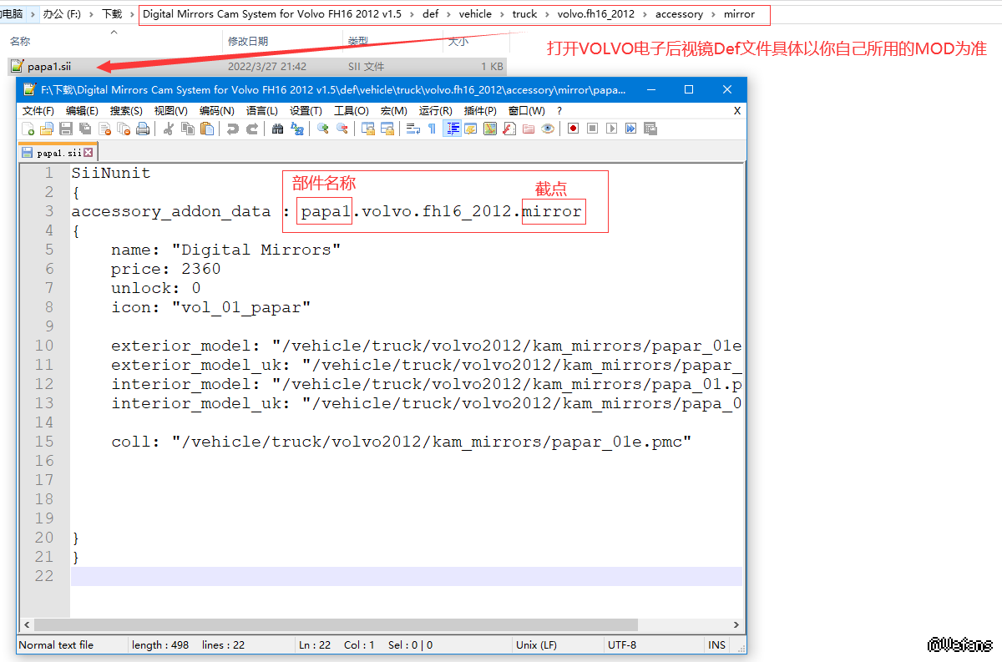Image resolution: width=1002 pixels, height=662 pixels.
Task: Save the current file papa1.sii
Action: coord(65,129)
